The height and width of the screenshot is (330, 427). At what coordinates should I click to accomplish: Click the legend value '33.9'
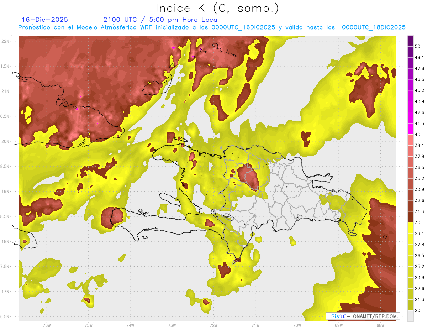tap(419, 189)
